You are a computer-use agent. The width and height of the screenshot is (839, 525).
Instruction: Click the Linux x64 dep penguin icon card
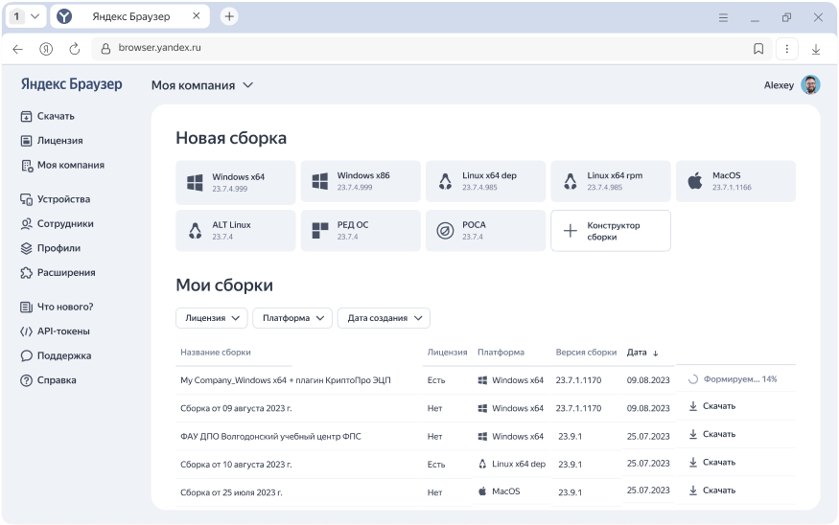point(486,181)
